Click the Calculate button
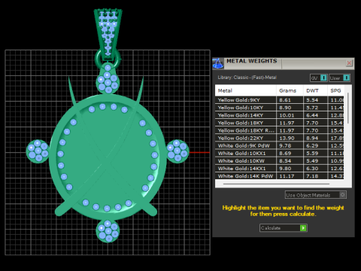 [284, 228]
